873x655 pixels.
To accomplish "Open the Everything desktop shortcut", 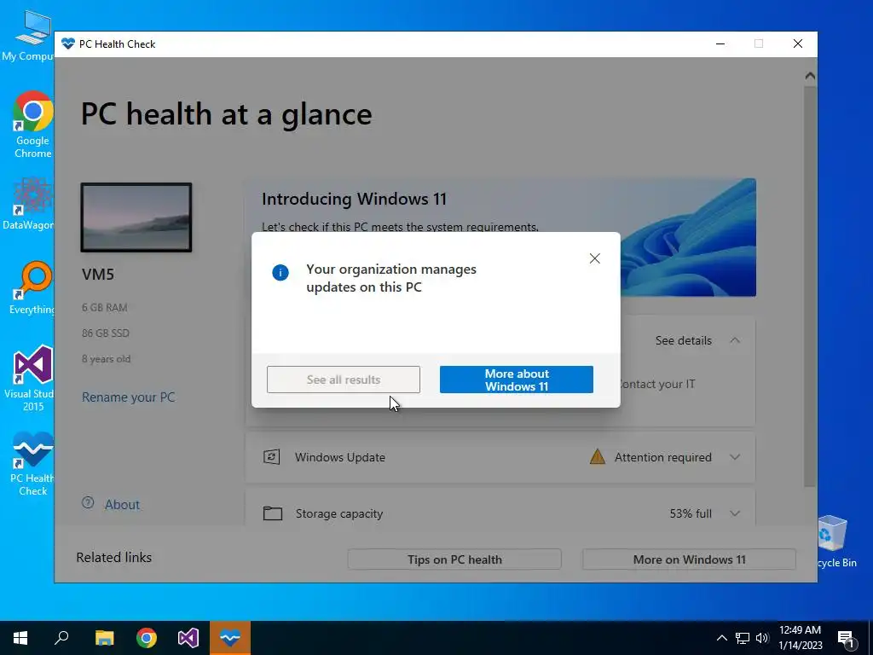I will pyautogui.click(x=32, y=288).
